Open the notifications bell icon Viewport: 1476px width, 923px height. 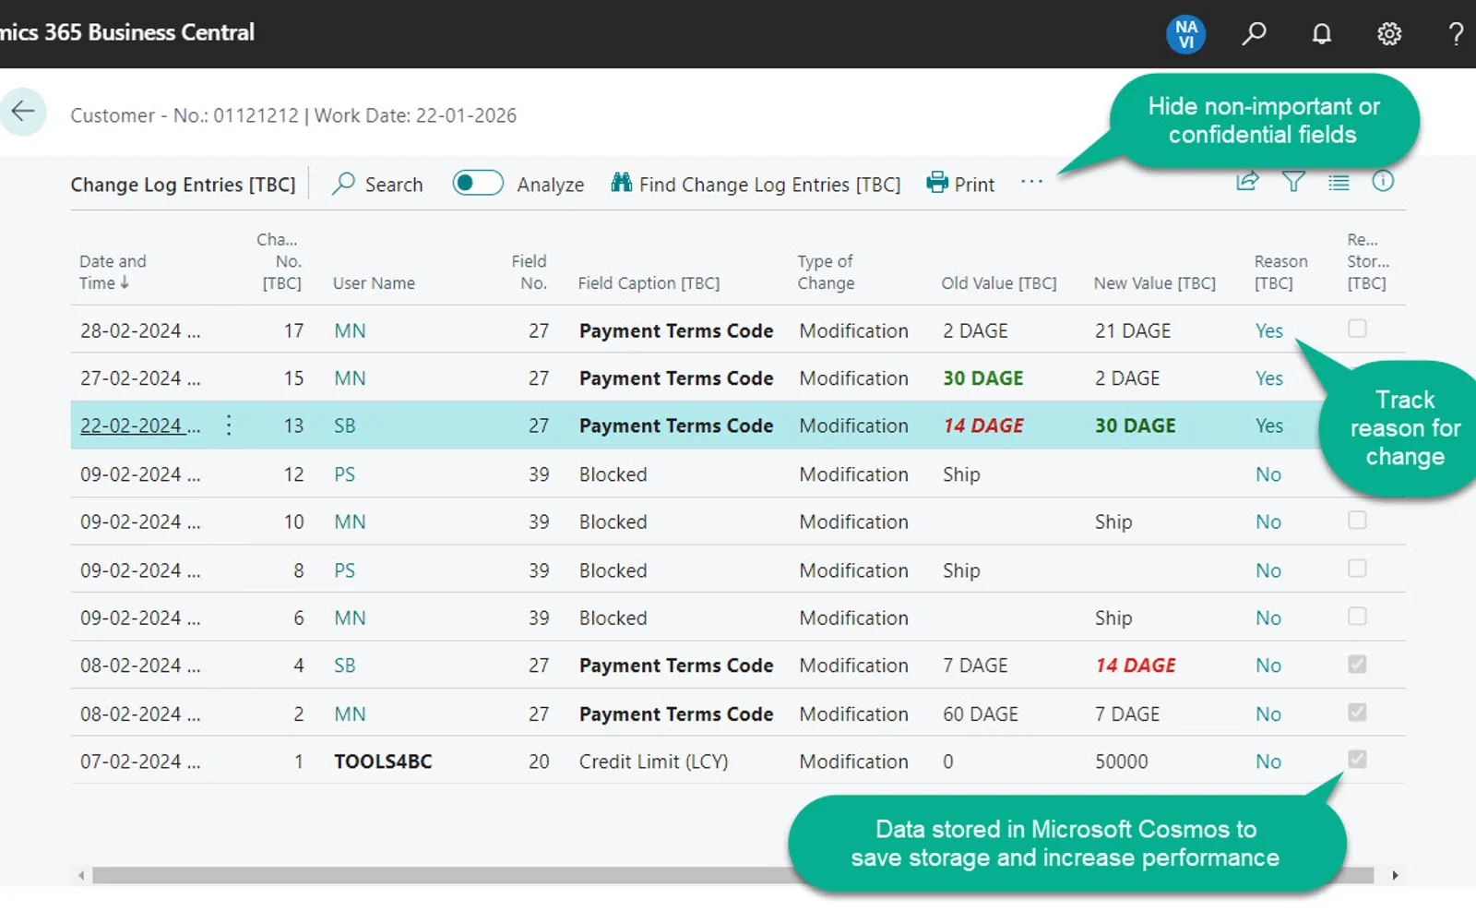[x=1321, y=34]
